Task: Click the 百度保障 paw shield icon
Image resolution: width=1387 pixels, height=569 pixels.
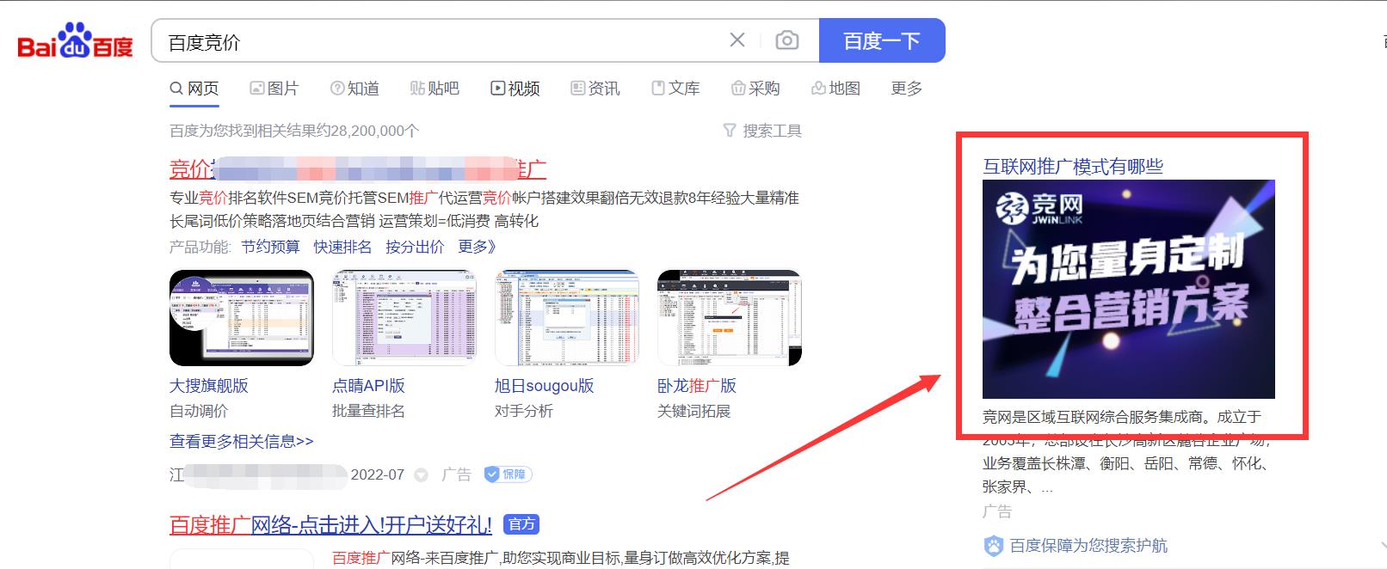Action: tap(994, 546)
